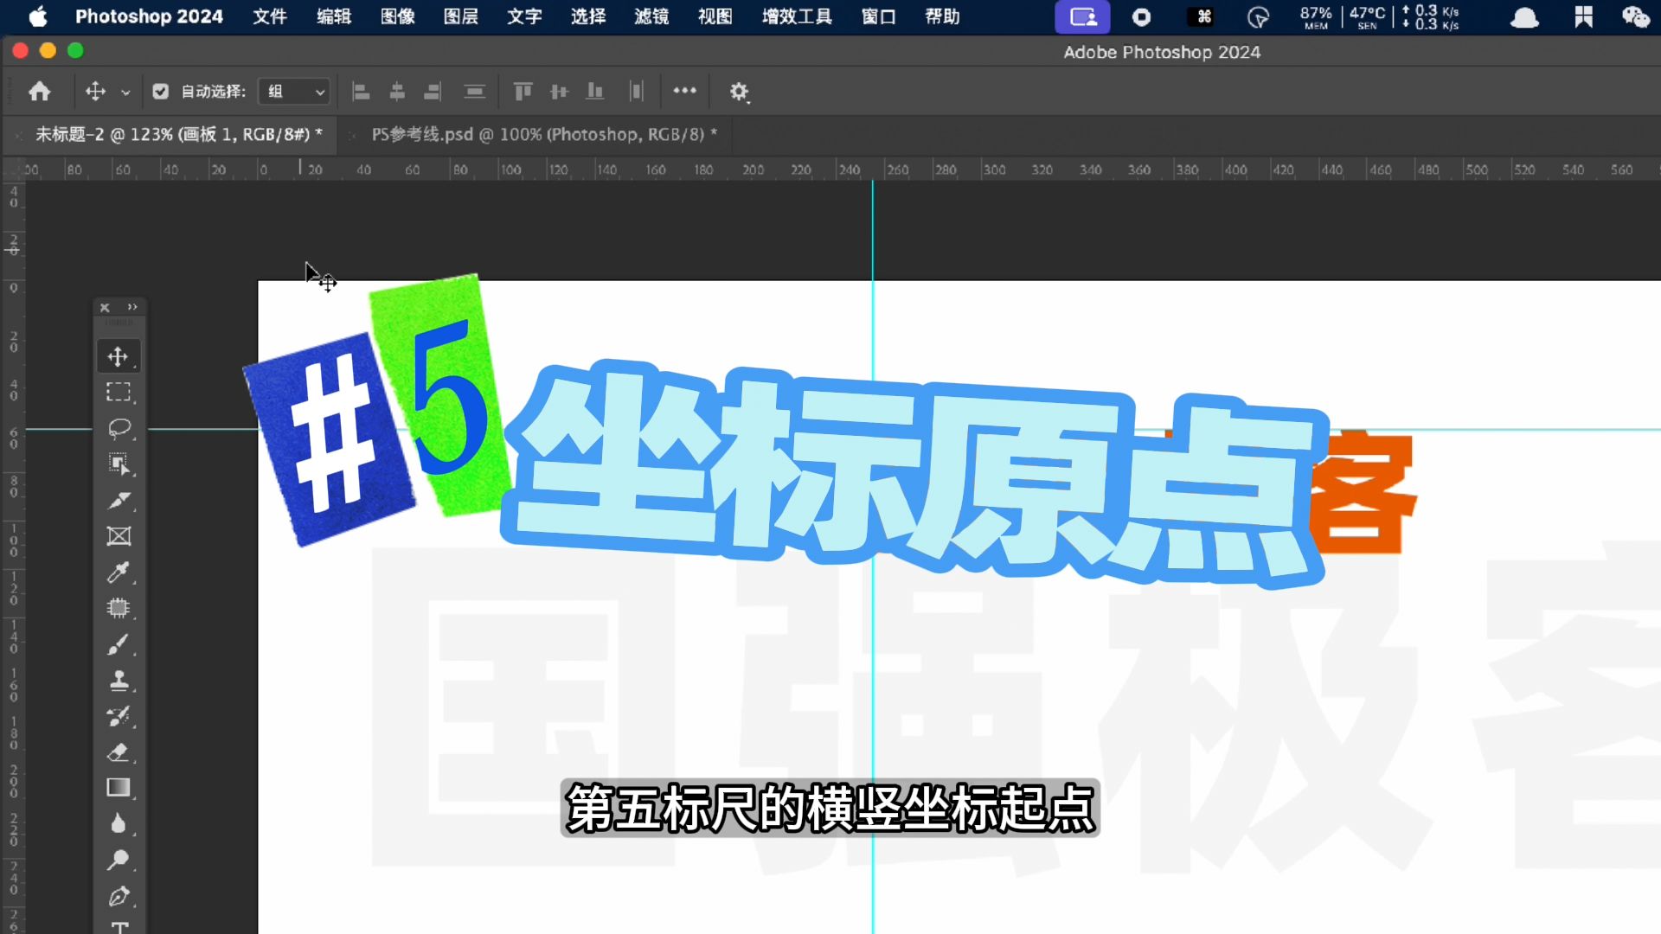Open the 选择 menu

click(588, 16)
